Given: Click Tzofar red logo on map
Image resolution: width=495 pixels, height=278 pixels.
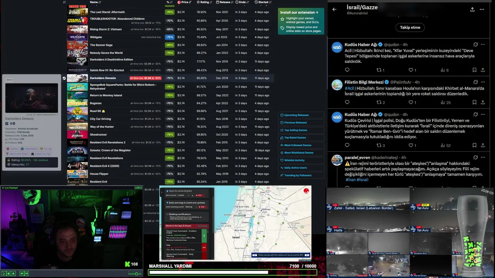Looking at the screenshot, I should pyautogui.click(x=306, y=190).
